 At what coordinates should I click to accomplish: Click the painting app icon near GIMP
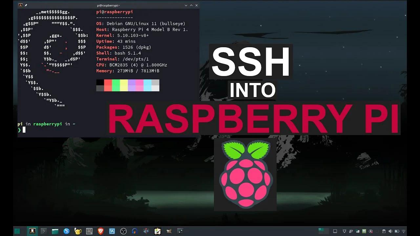coord(157,231)
